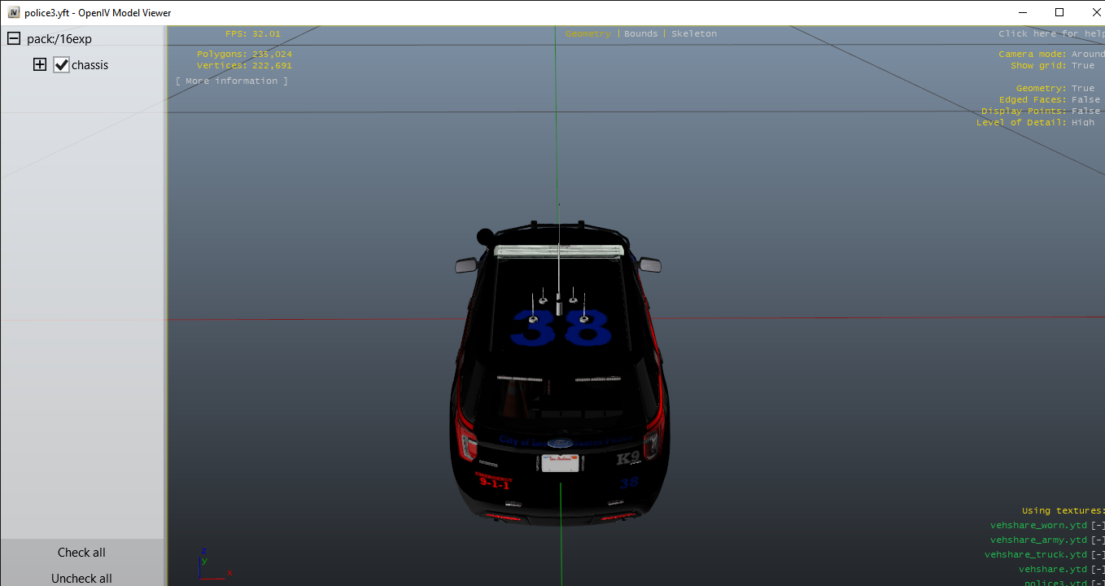Uncheck the chassis checkbox

(61, 65)
